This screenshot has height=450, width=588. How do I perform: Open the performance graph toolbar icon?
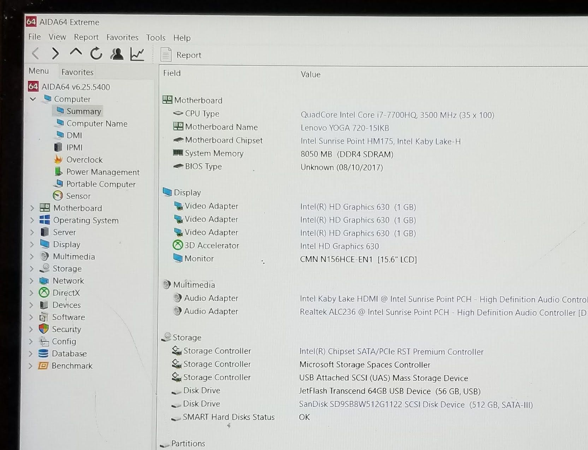[x=137, y=54]
